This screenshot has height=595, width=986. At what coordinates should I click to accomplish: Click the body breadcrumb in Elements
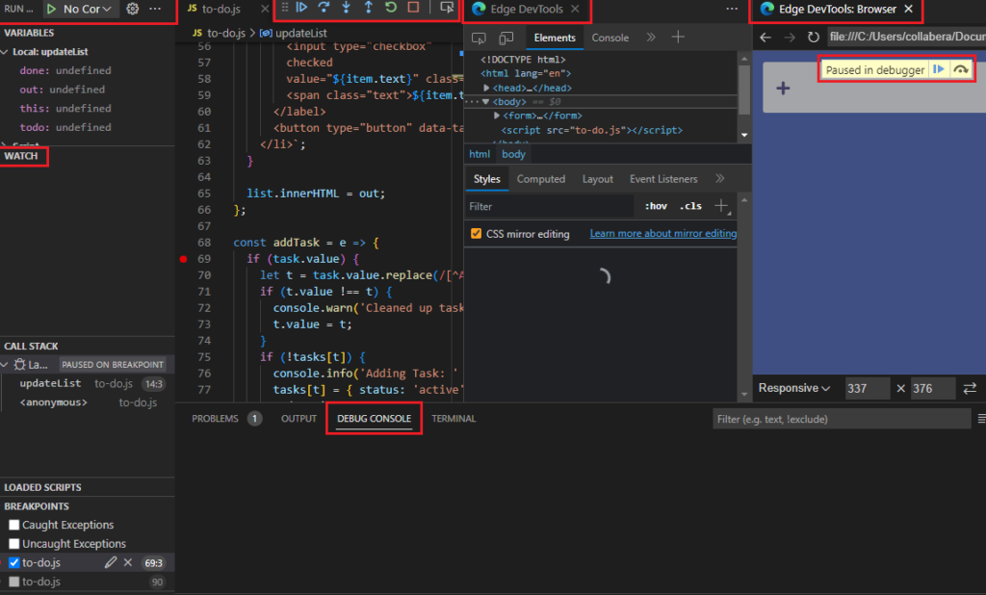click(513, 154)
